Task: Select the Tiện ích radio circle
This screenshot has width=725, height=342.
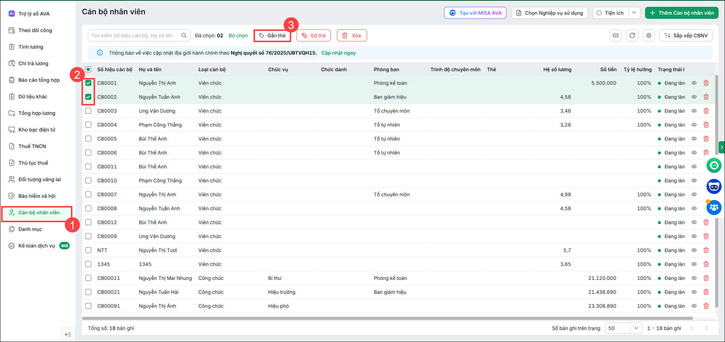Action: (x=599, y=13)
